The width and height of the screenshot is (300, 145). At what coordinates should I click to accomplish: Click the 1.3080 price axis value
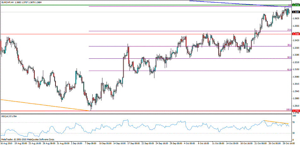tap(296, 77)
